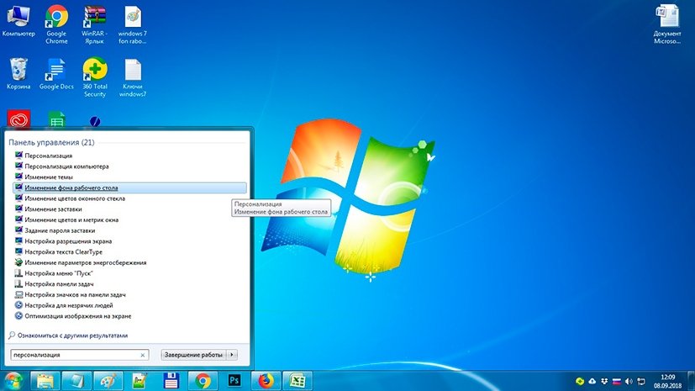Open Настройка меню "Пуск" result
The image size is (695, 391).
[x=129, y=273]
